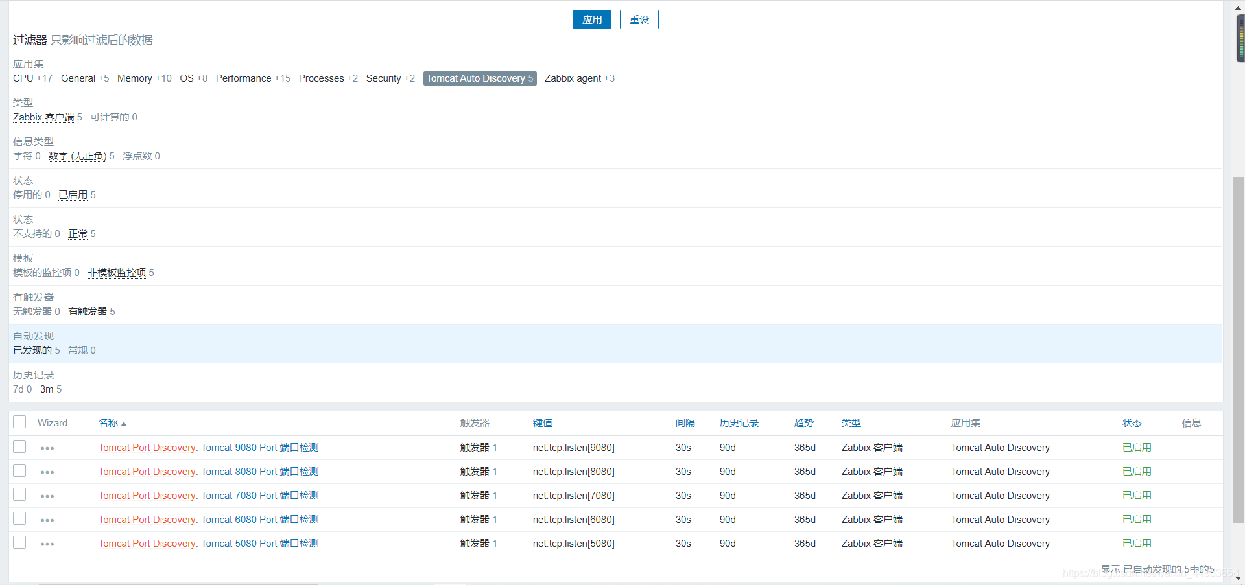The width and height of the screenshot is (1245, 585).
Task: Open item Tomcat 5080 Port 端口检测
Action: [x=260, y=544]
